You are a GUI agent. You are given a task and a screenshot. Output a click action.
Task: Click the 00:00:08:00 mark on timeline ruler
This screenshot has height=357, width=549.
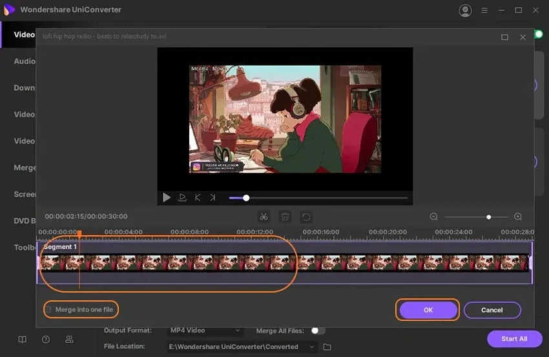[189, 232]
